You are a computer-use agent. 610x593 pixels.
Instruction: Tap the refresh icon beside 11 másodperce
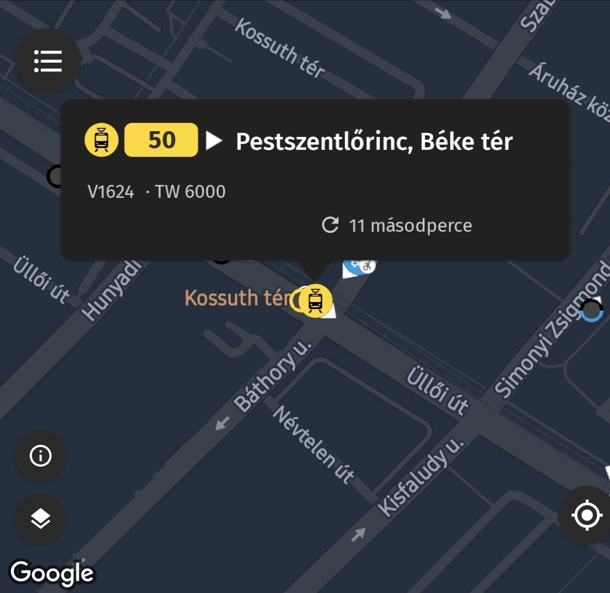click(330, 225)
